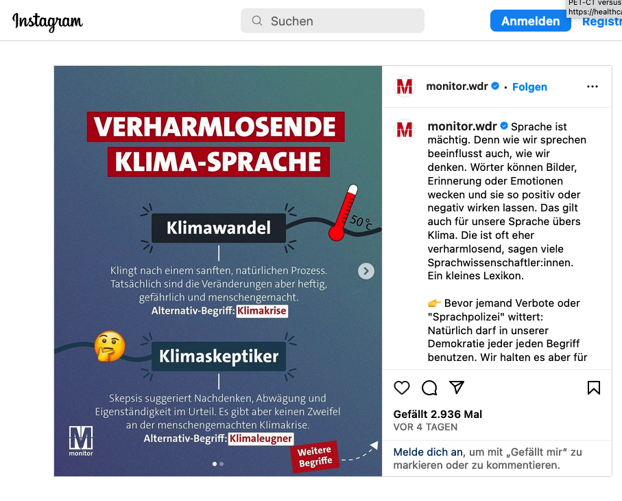
Task: Open the three-dot more options menu
Action: coord(593,86)
